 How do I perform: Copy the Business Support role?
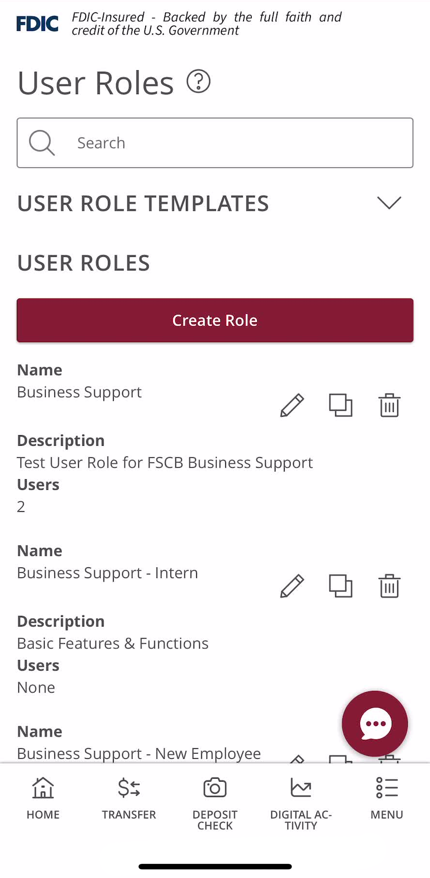(340, 405)
